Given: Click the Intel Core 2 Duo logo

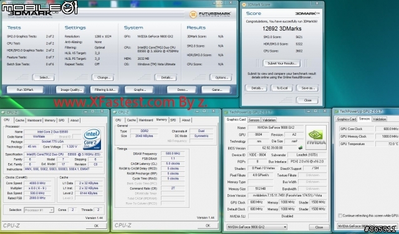Looking at the screenshot, I should click(x=92, y=139).
